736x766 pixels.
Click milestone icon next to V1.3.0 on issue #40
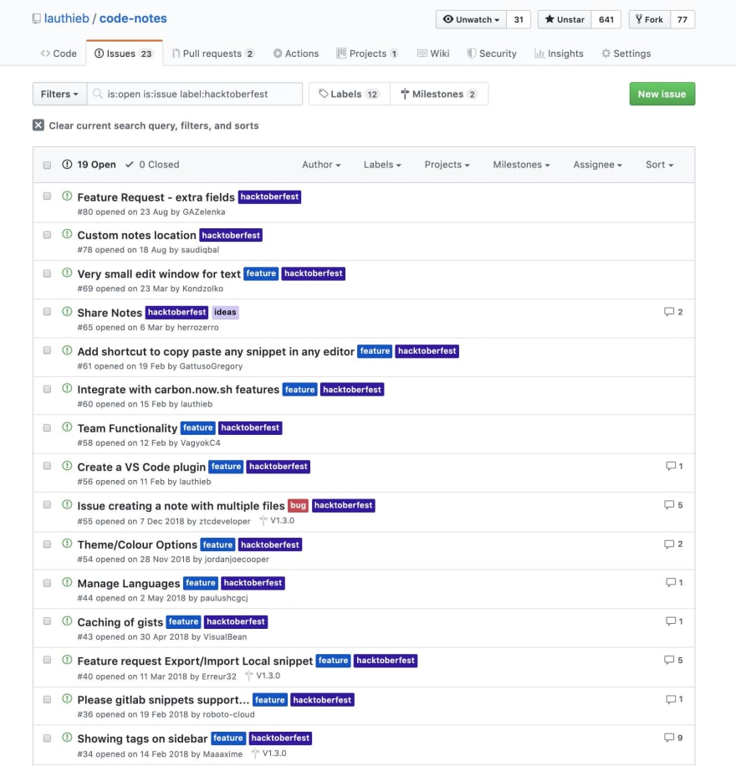click(x=248, y=677)
